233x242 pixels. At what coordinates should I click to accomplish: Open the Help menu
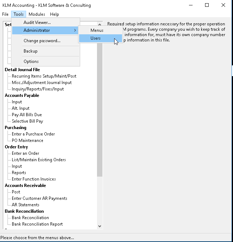[54, 14]
